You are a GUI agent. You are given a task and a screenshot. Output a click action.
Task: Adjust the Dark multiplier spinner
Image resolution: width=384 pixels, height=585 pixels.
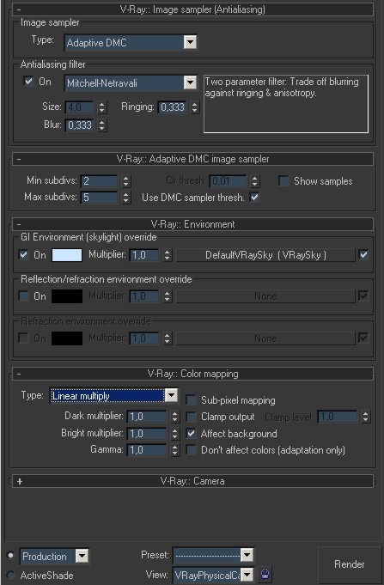click(x=174, y=417)
